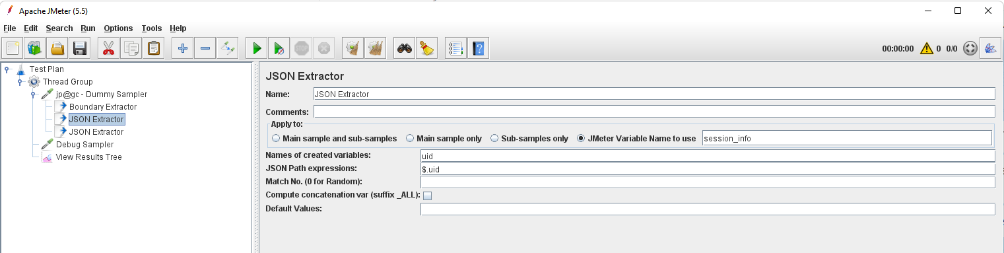This screenshot has width=1004, height=253.
Task: Copy selected element using Copy icon
Action: click(x=131, y=48)
